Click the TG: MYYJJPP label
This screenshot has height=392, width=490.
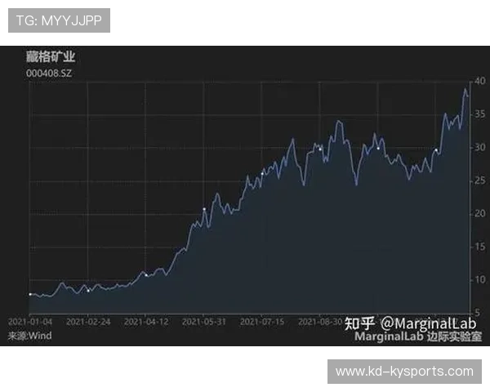click(59, 20)
